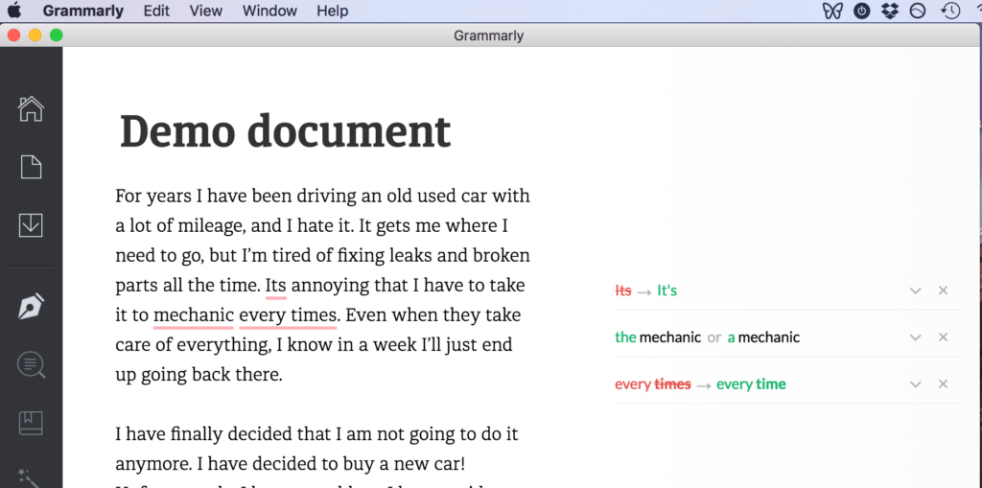The height and width of the screenshot is (488, 982).
Task: Click the 'Grammarly' window title text
Action: 488,35
